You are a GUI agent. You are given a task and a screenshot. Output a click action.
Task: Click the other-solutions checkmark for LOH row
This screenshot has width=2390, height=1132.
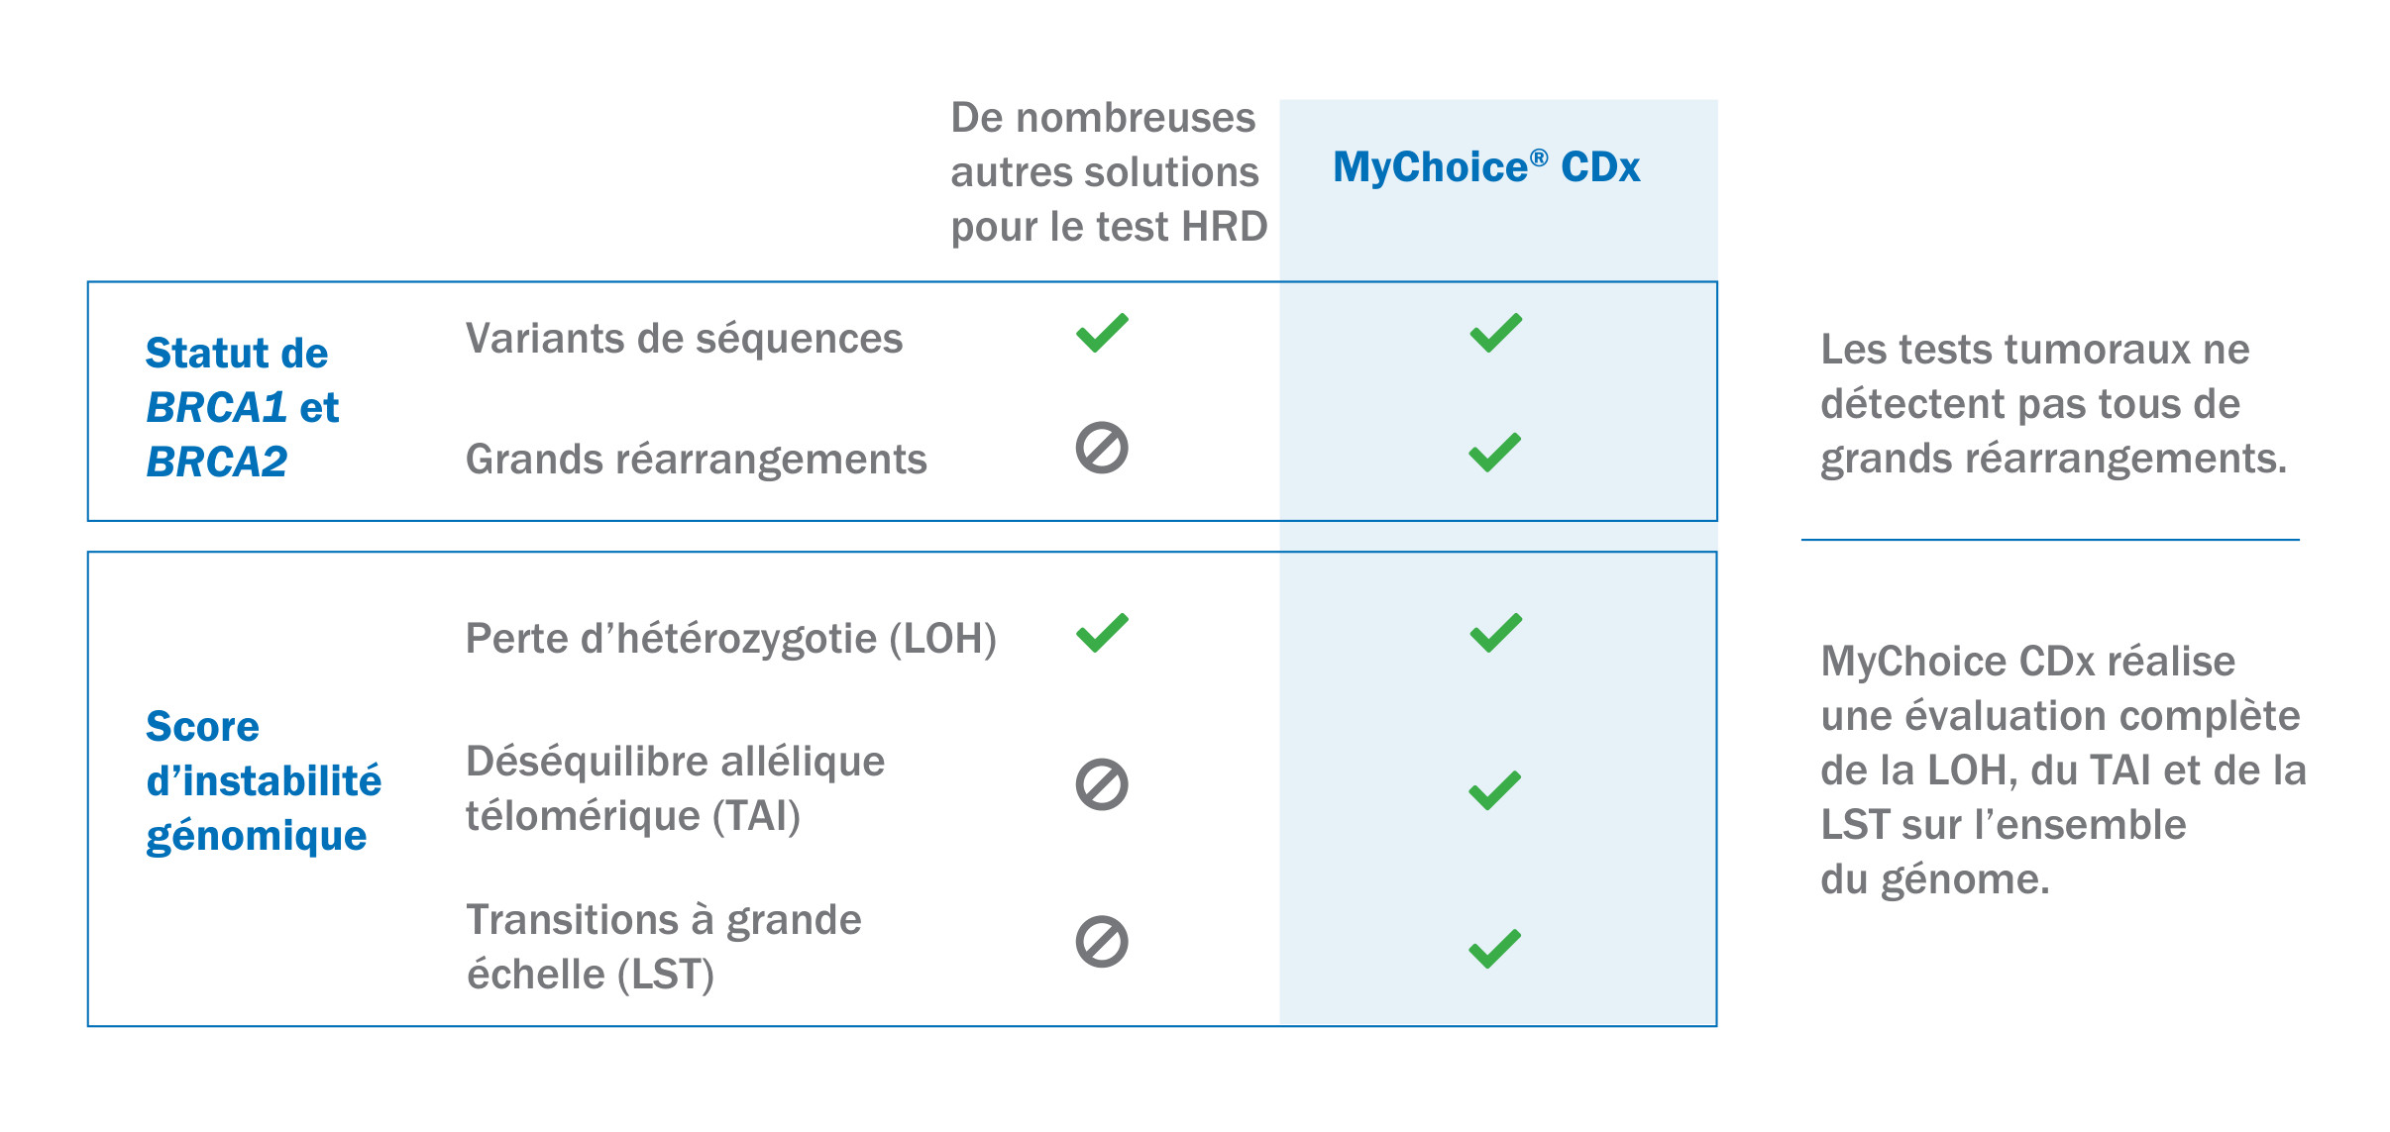click(x=1102, y=633)
